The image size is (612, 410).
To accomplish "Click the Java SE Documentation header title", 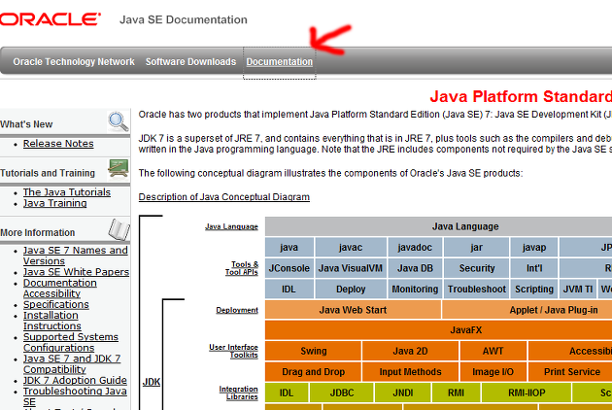I will point(184,19).
